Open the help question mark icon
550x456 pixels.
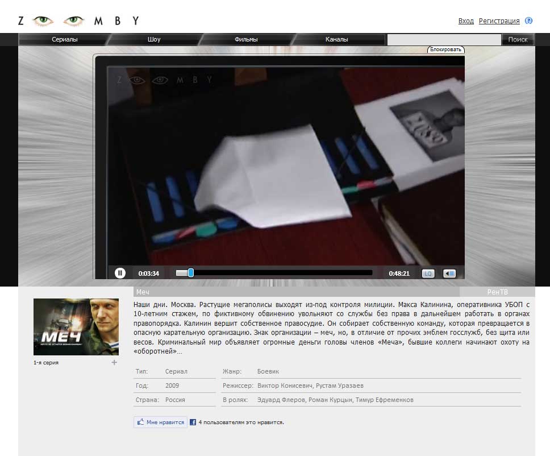pos(528,20)
